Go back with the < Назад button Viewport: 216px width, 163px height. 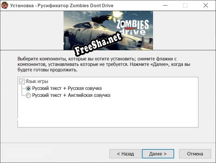[125, 154]
